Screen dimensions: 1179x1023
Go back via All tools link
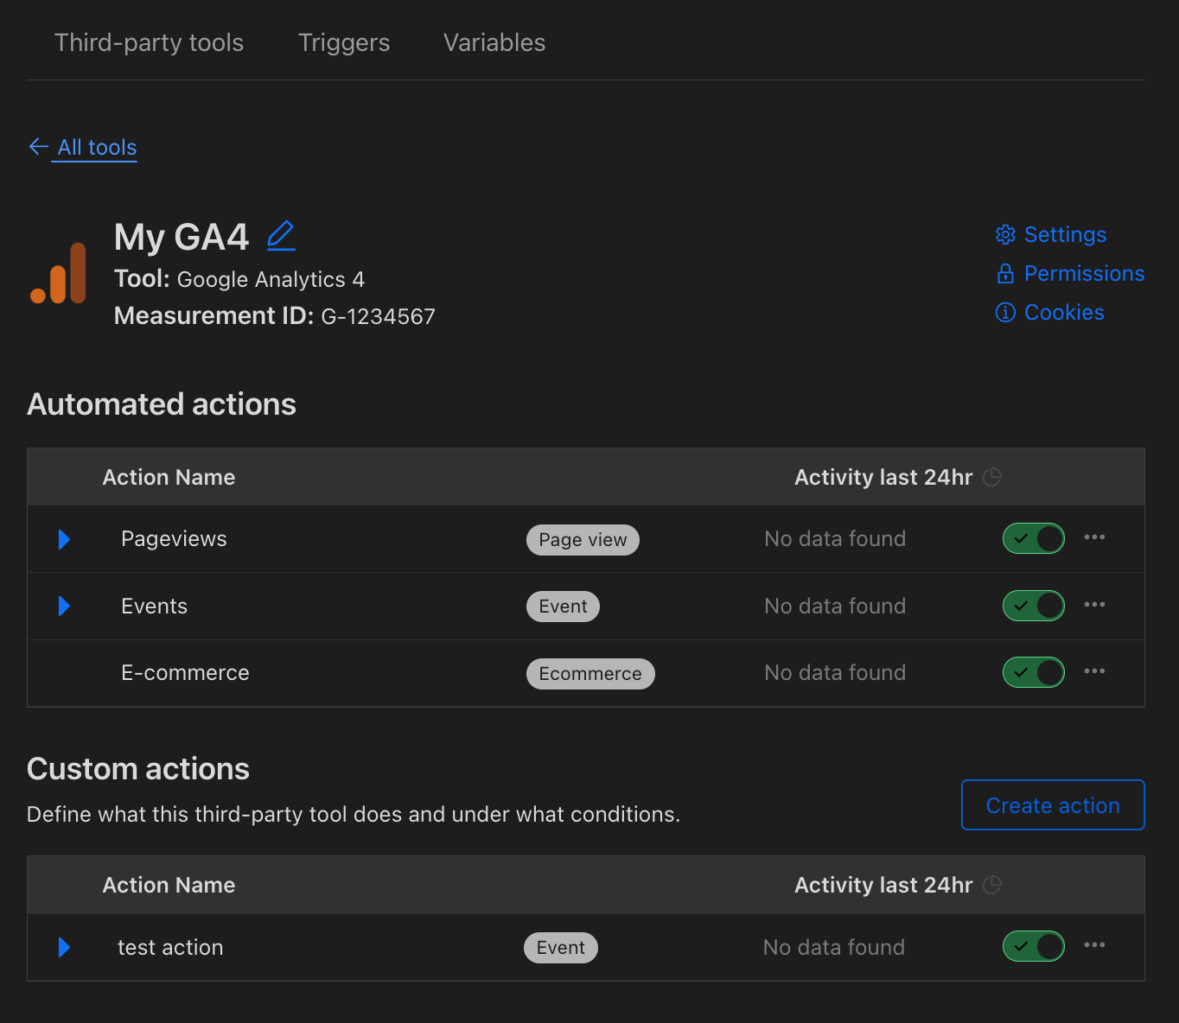coord(96,148)
